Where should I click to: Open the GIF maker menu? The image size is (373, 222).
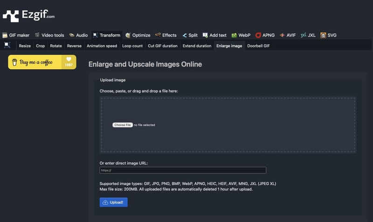click(x=16, y=35)
